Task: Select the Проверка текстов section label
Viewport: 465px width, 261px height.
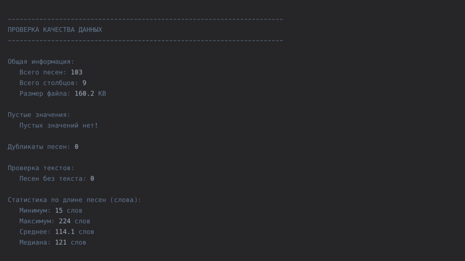Action: click(x=41, y=168)
